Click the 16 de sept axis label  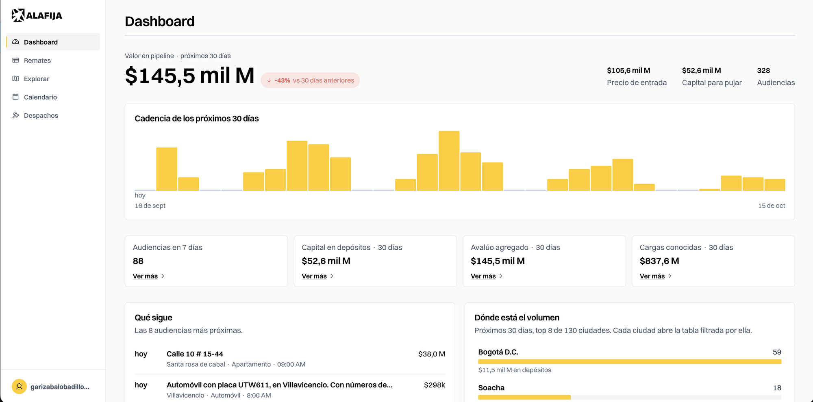[150, 205]
